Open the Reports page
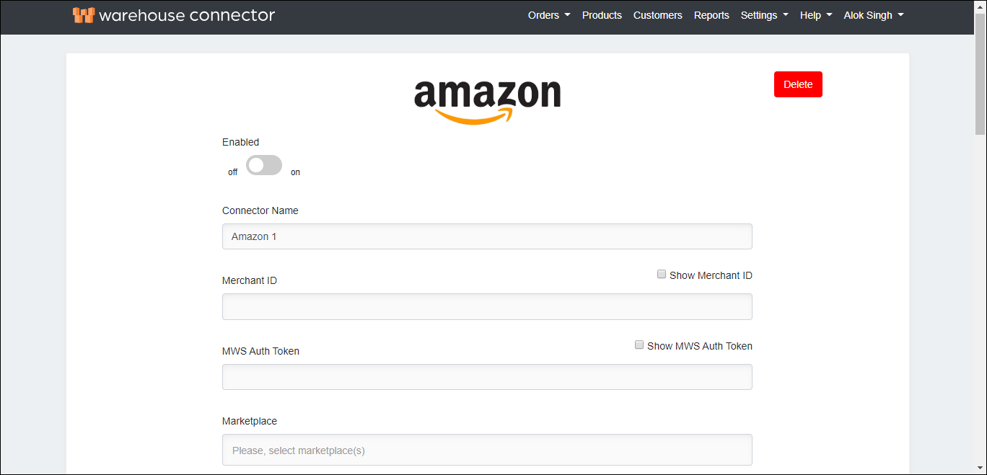987x475 pixels. point(711,14)
